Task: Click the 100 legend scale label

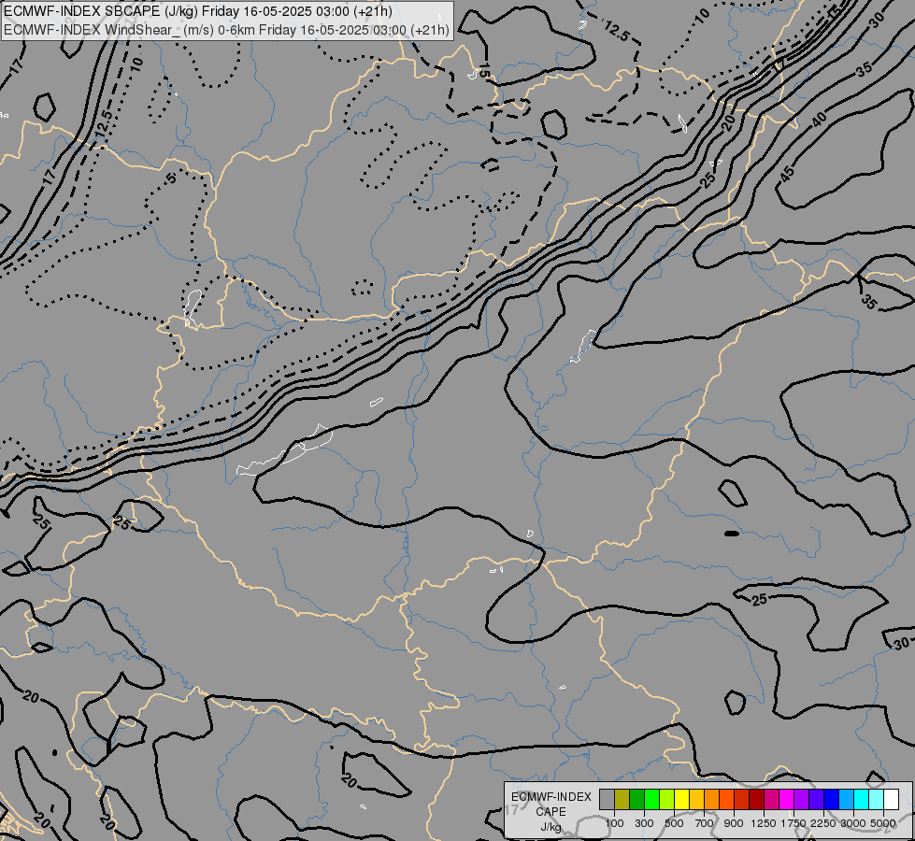Action: 614,823
